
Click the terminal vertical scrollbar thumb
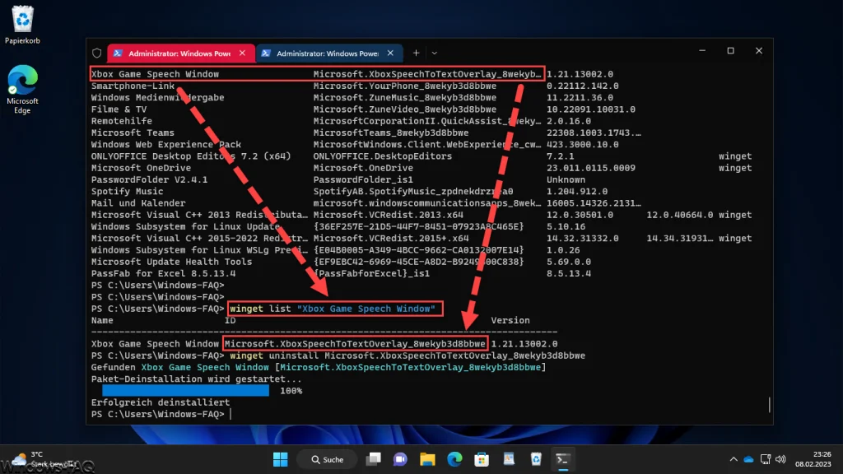tap(770, 405)
